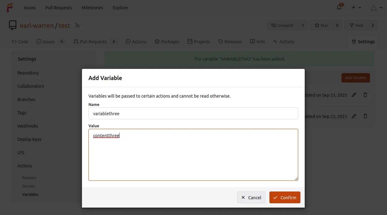Viewport: 387px width, 215px height.
Task: Open Webhooks in the settings sidebar
Action: tap(28, 126)
